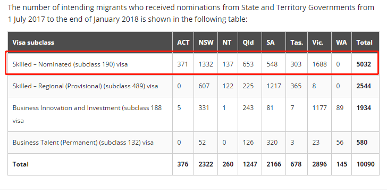The height and width of the screenshot is (192, 387).
Task: Click Skilled – Nominated (subclass 190) visa row label
Action: point(70,64)
